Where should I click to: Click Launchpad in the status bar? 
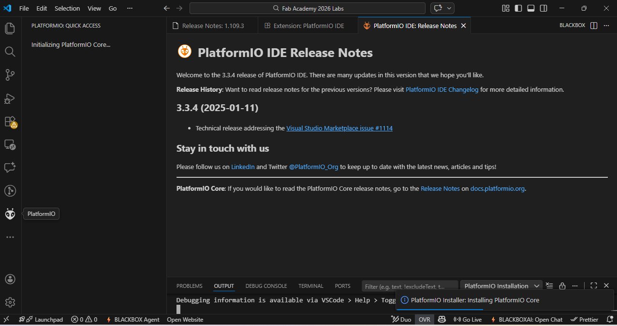(x=41, y=319)
